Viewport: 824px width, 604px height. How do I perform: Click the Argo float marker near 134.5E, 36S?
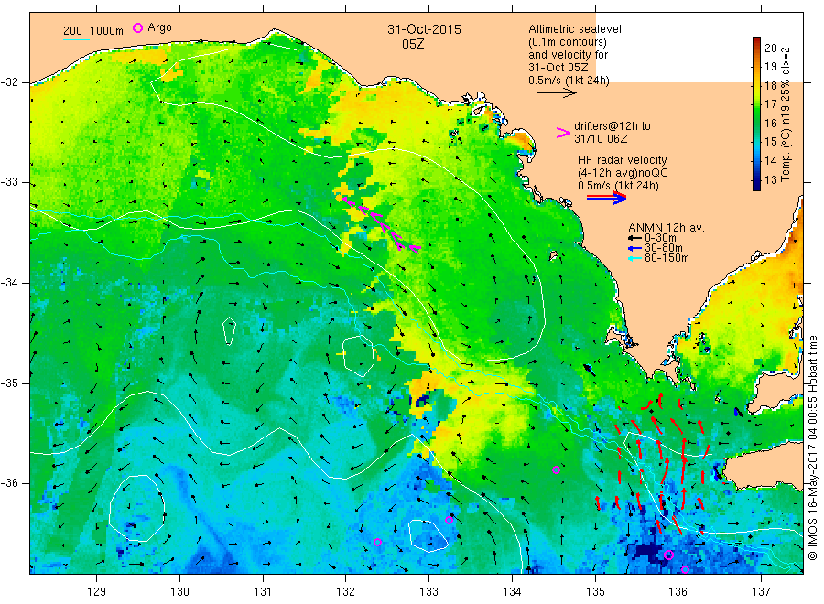[556, 470]
